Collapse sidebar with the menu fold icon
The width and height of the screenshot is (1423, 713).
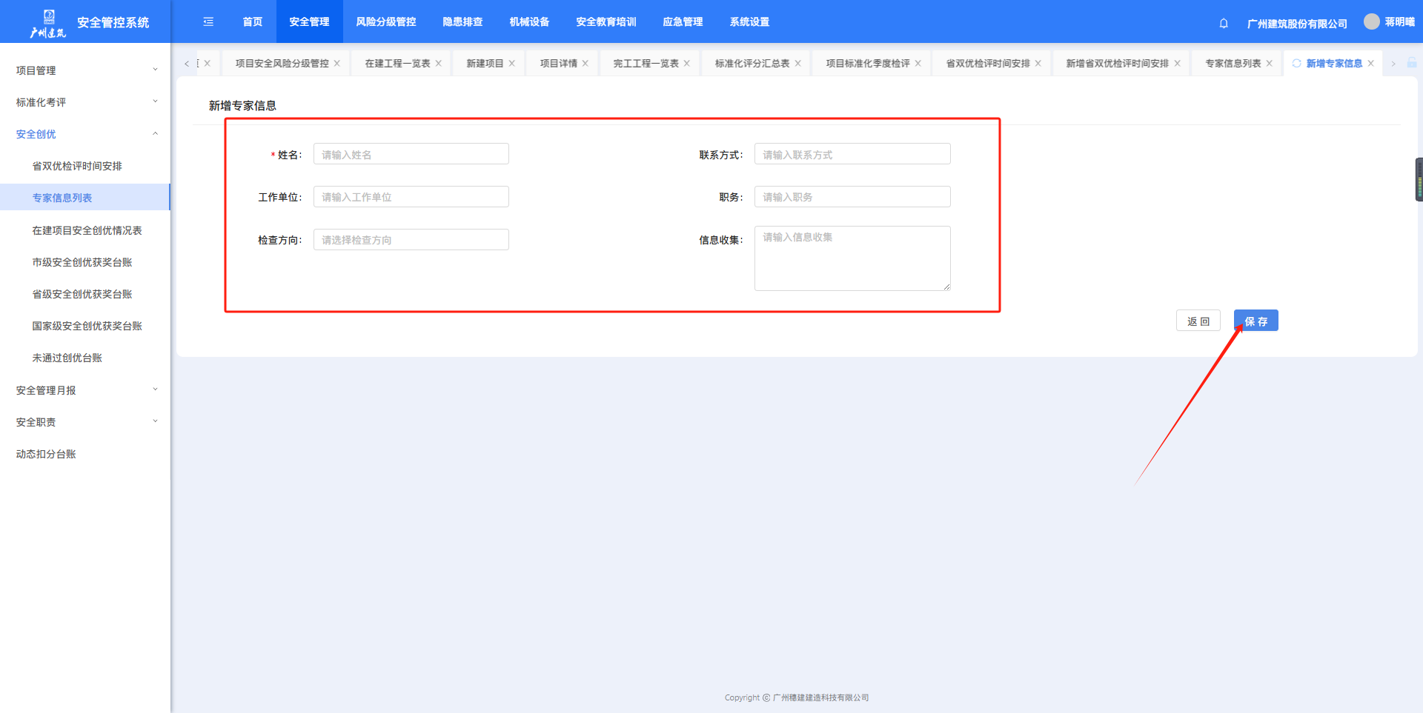(208, 22)
